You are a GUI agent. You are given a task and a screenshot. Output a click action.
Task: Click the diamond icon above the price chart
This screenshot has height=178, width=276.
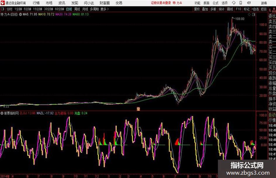(x=249, y=15)
